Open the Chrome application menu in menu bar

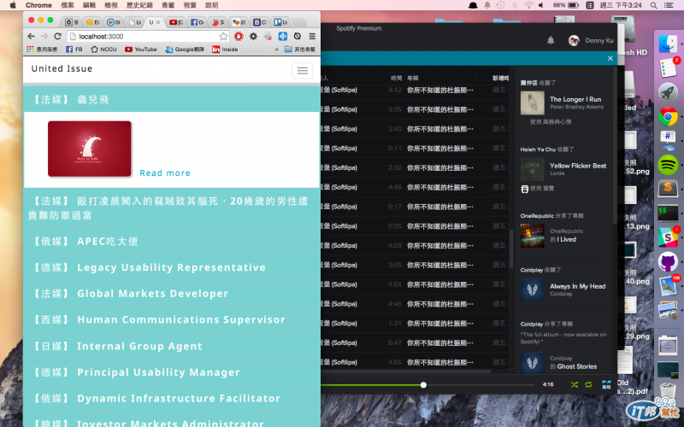[38, 5]
